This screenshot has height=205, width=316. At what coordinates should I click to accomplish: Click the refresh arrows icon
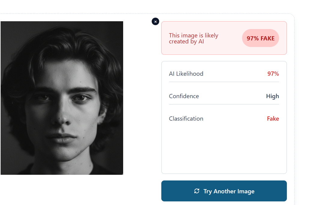click(x=197, y=191)
